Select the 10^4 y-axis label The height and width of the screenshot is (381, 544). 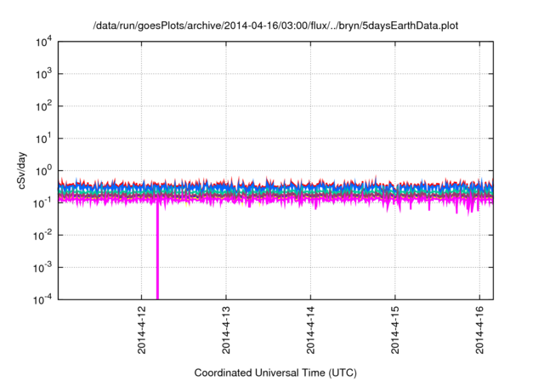point(43,43)
